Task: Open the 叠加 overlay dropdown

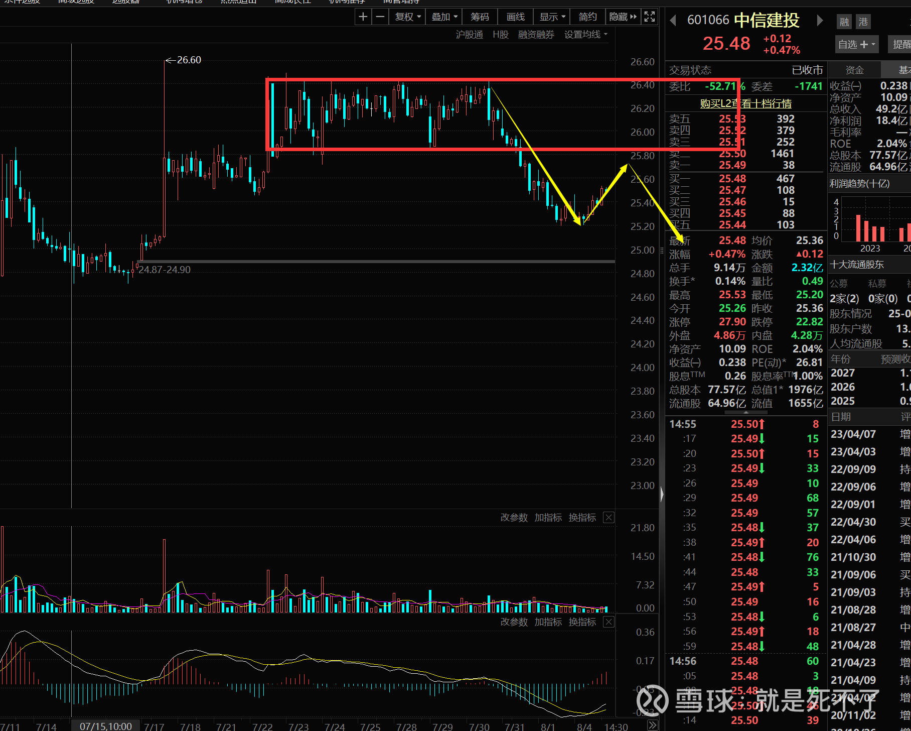Action: (x=444, y=17)
